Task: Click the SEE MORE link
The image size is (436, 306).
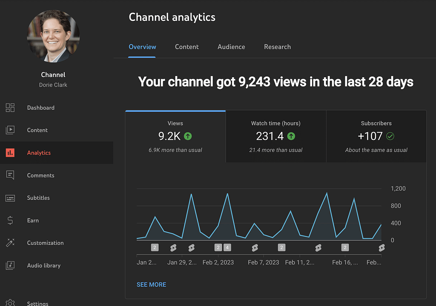Action: (x=151, y=285)
